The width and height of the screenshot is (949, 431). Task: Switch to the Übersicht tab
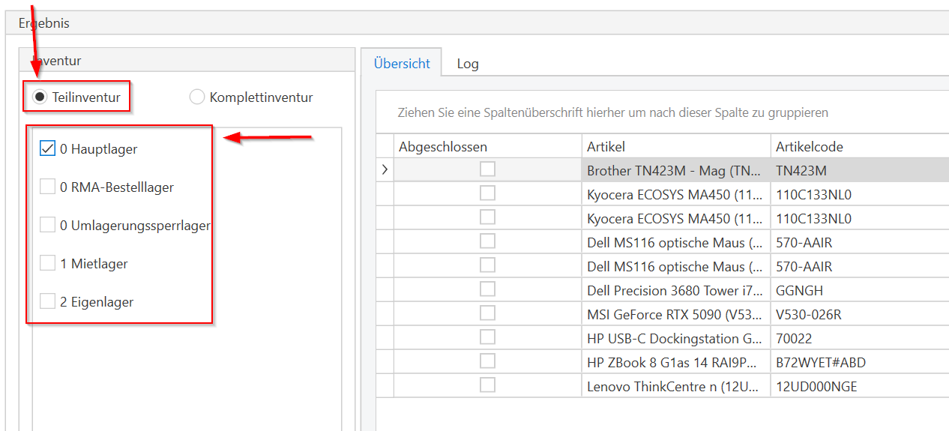click(402, 64)
